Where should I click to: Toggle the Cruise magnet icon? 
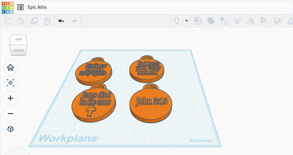coord(264,21)
